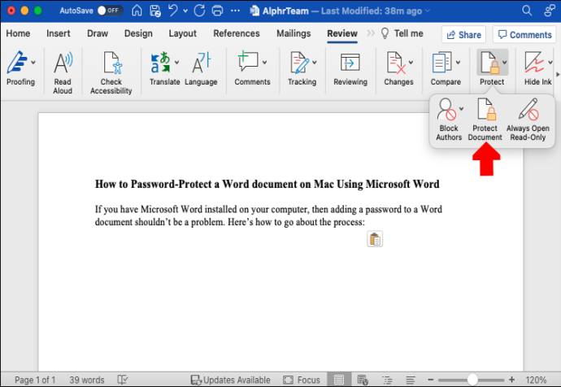Image resolution: width=561 pixels, height=387 pixels.
Task: Open the Proofing tools icon
Action: tap(17, 63)
